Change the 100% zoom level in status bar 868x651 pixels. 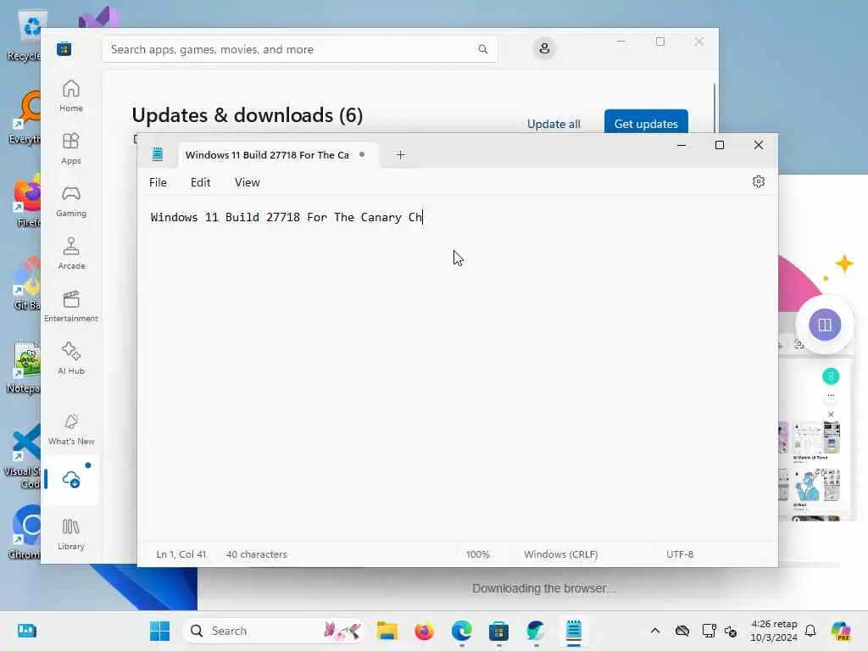pyautogui.click(x=478, y=554)
